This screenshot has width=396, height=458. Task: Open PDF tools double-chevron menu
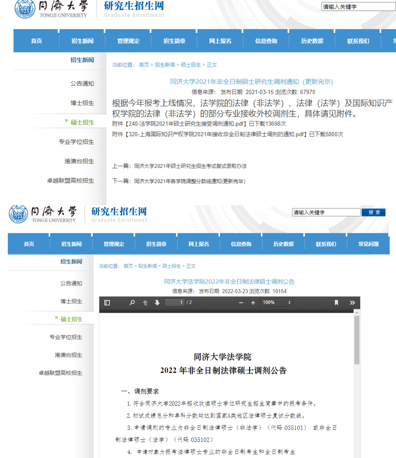[352, 303]
